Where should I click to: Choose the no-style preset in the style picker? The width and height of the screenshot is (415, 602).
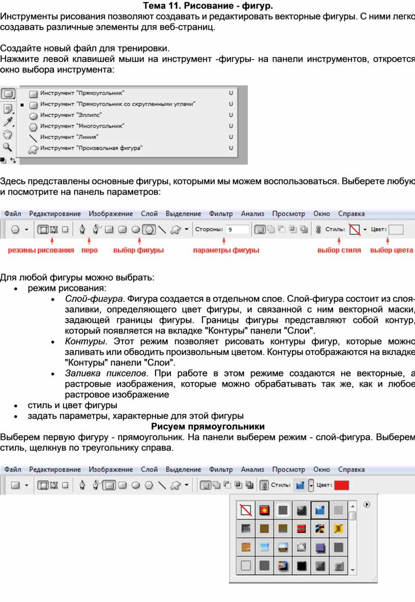tap(246, 510)
